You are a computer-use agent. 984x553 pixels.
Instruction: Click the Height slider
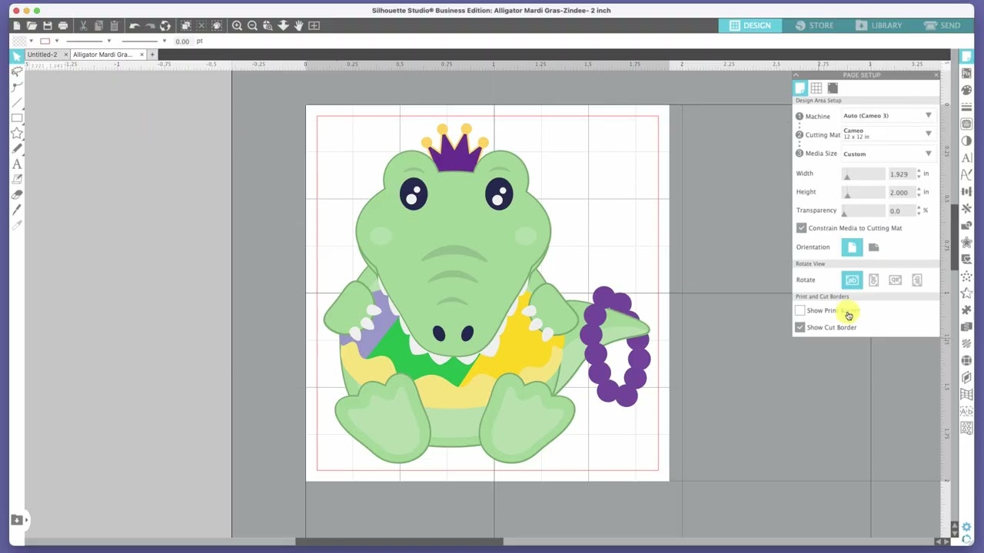pyautogui.click(x=863, y=192)
